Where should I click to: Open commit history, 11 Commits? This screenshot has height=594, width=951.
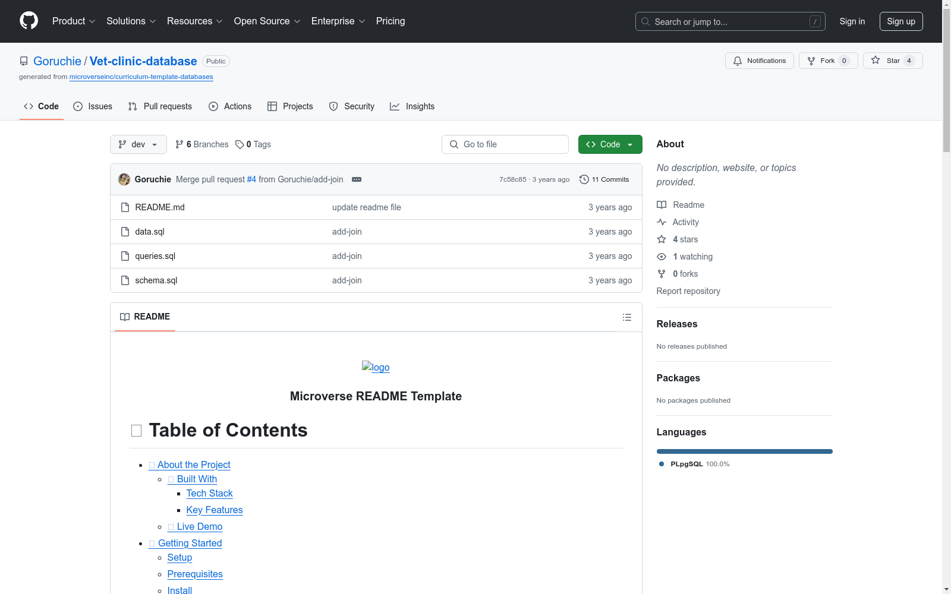(604, 179)
